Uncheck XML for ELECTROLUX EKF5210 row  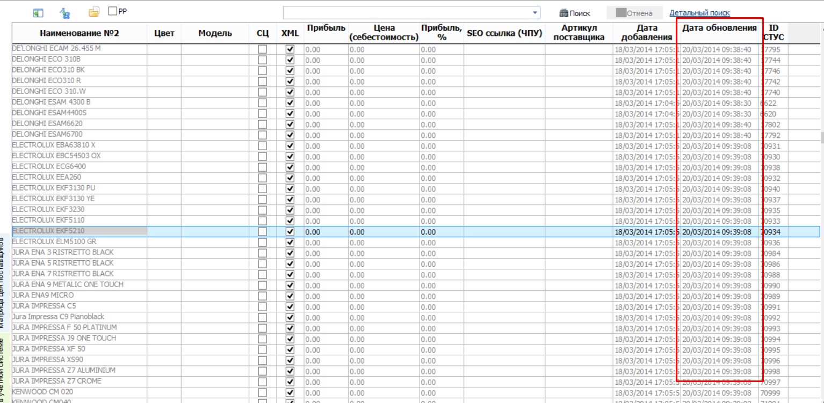[x=290, y=232]
